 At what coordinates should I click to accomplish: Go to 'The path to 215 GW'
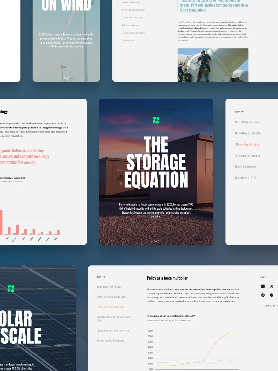(245, 178)
